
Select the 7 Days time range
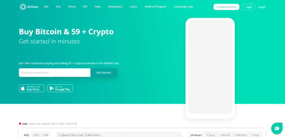[x=210, y=135]
